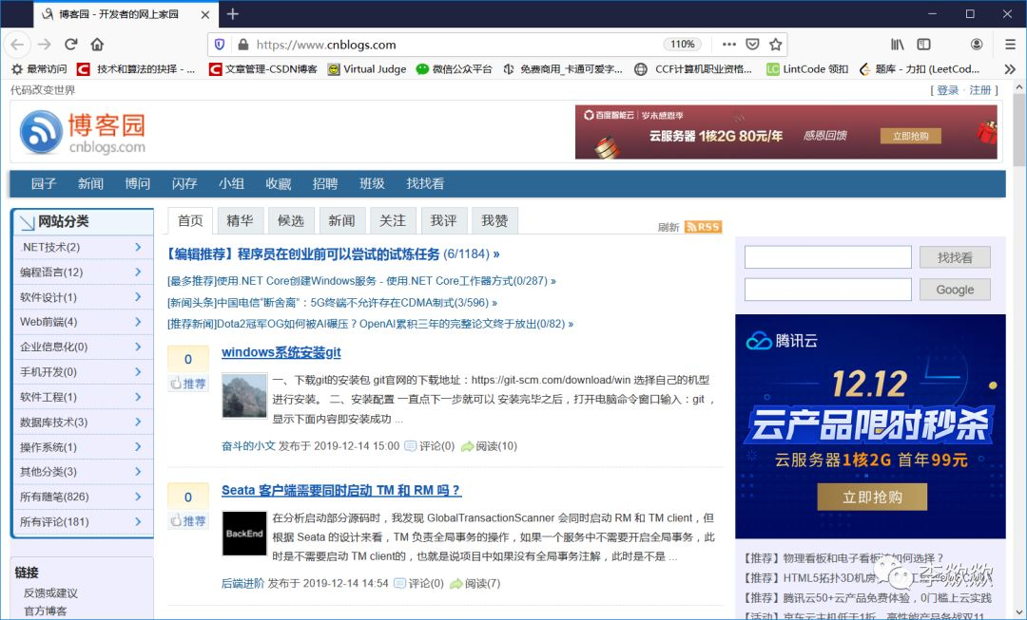Switch to the 关注 tab
Image resolution: width=1027 pixels, height=620 pixels.
click(393, 221)
